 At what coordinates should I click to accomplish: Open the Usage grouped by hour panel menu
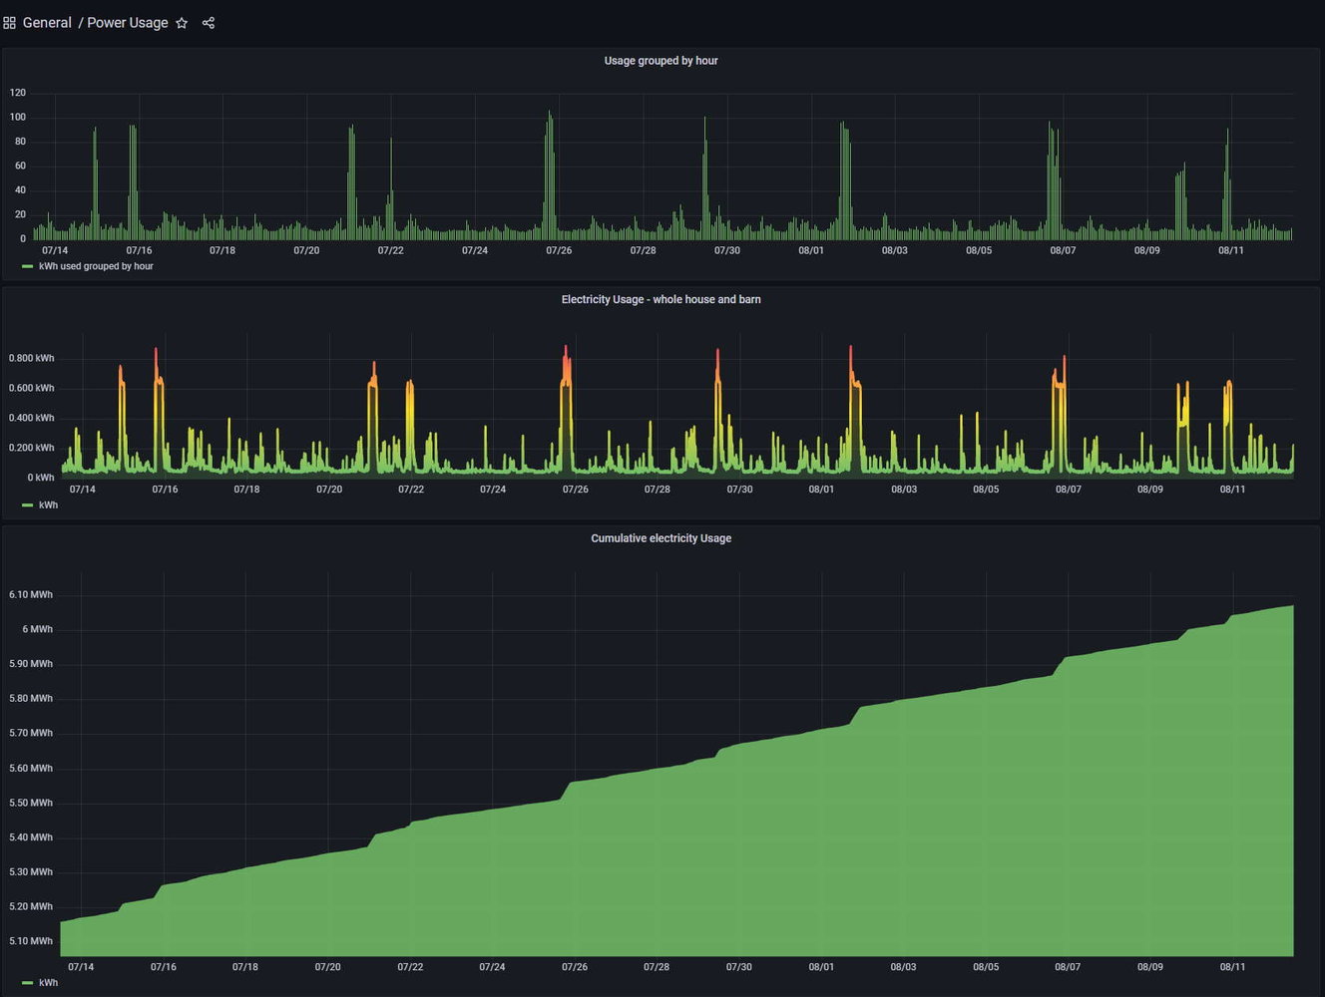point(661,61)
